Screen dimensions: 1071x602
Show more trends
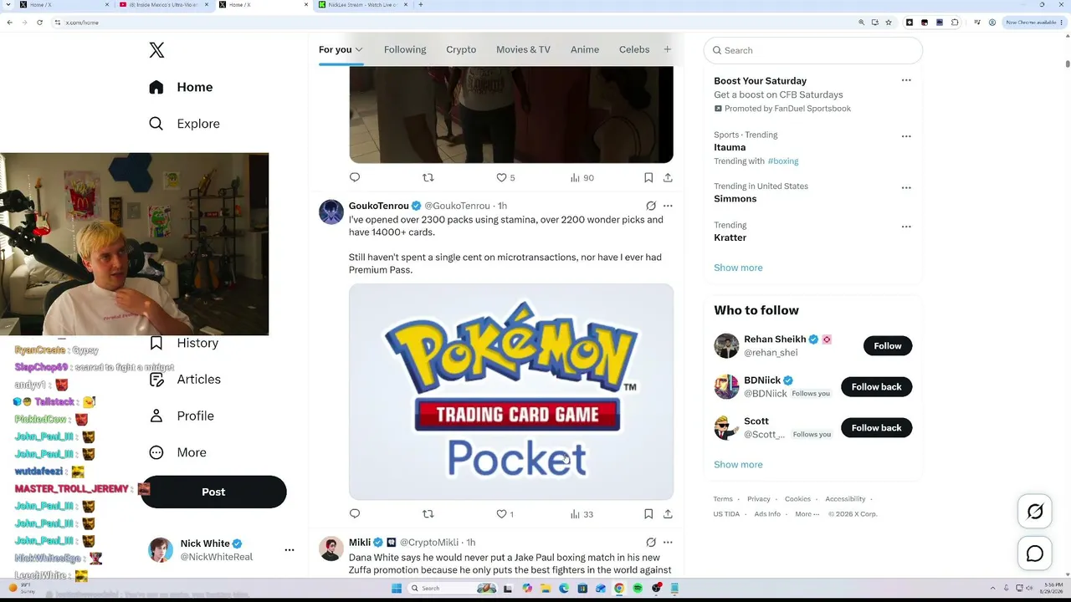pos(738,268)
